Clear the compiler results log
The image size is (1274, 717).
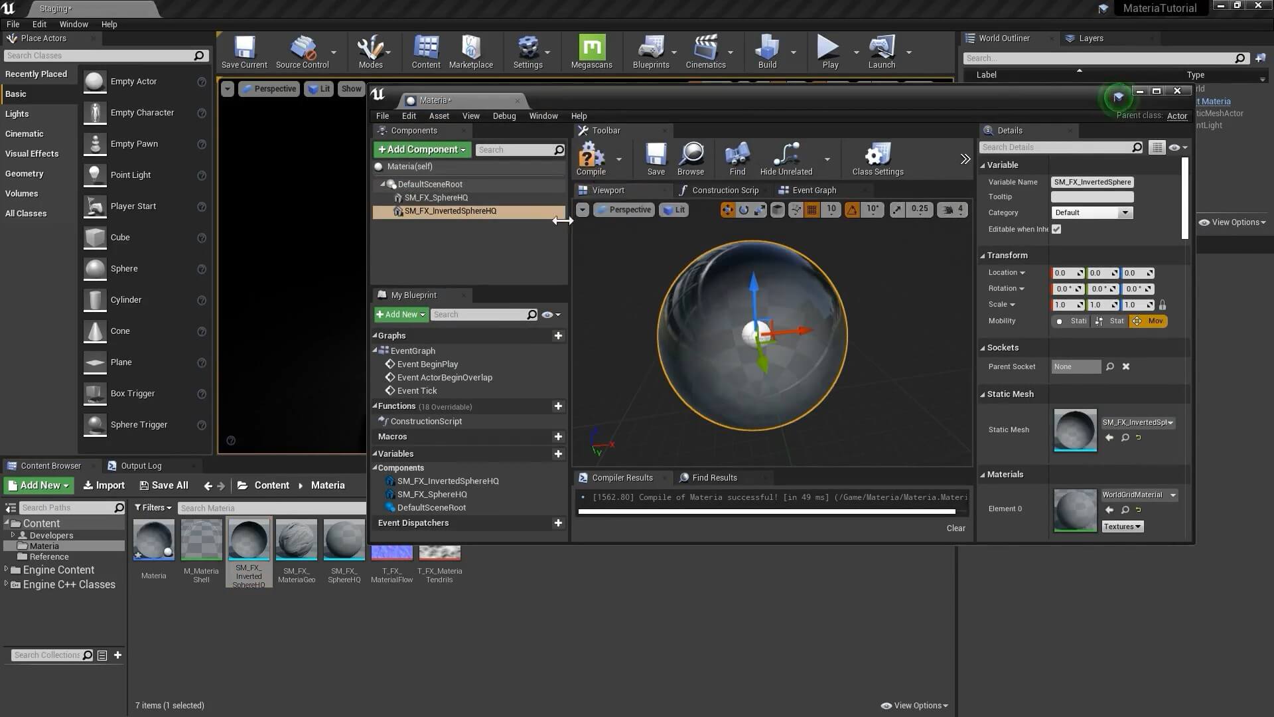955,528
